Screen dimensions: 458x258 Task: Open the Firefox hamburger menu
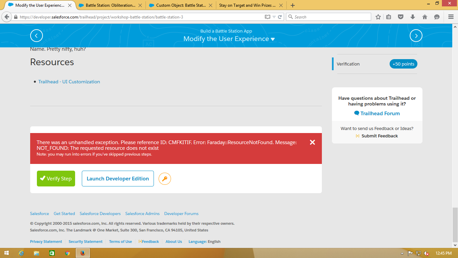click(451, 17)
